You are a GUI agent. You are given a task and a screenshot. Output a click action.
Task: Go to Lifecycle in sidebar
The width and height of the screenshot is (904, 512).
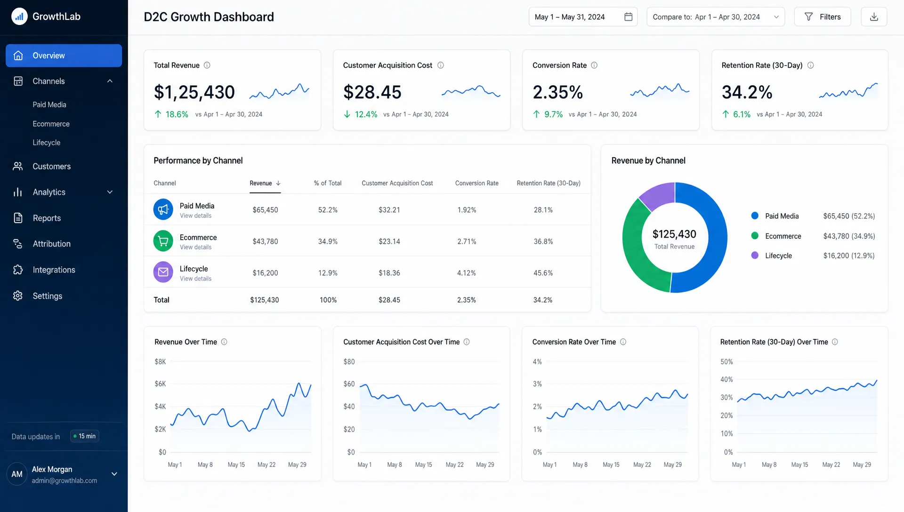(46, 143)
